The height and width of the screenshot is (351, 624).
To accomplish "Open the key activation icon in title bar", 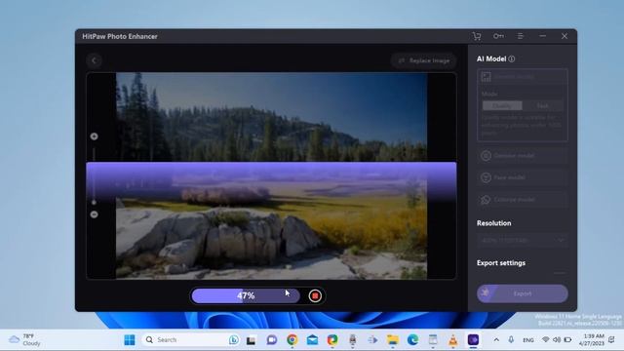I will [498, 36].
